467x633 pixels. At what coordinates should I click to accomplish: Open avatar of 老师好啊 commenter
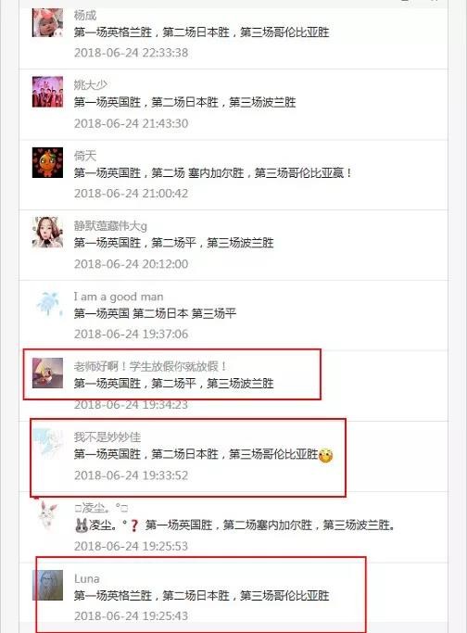click(x=47, y=373)
